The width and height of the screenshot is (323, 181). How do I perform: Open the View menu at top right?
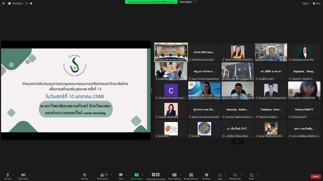tap(316, 3)
